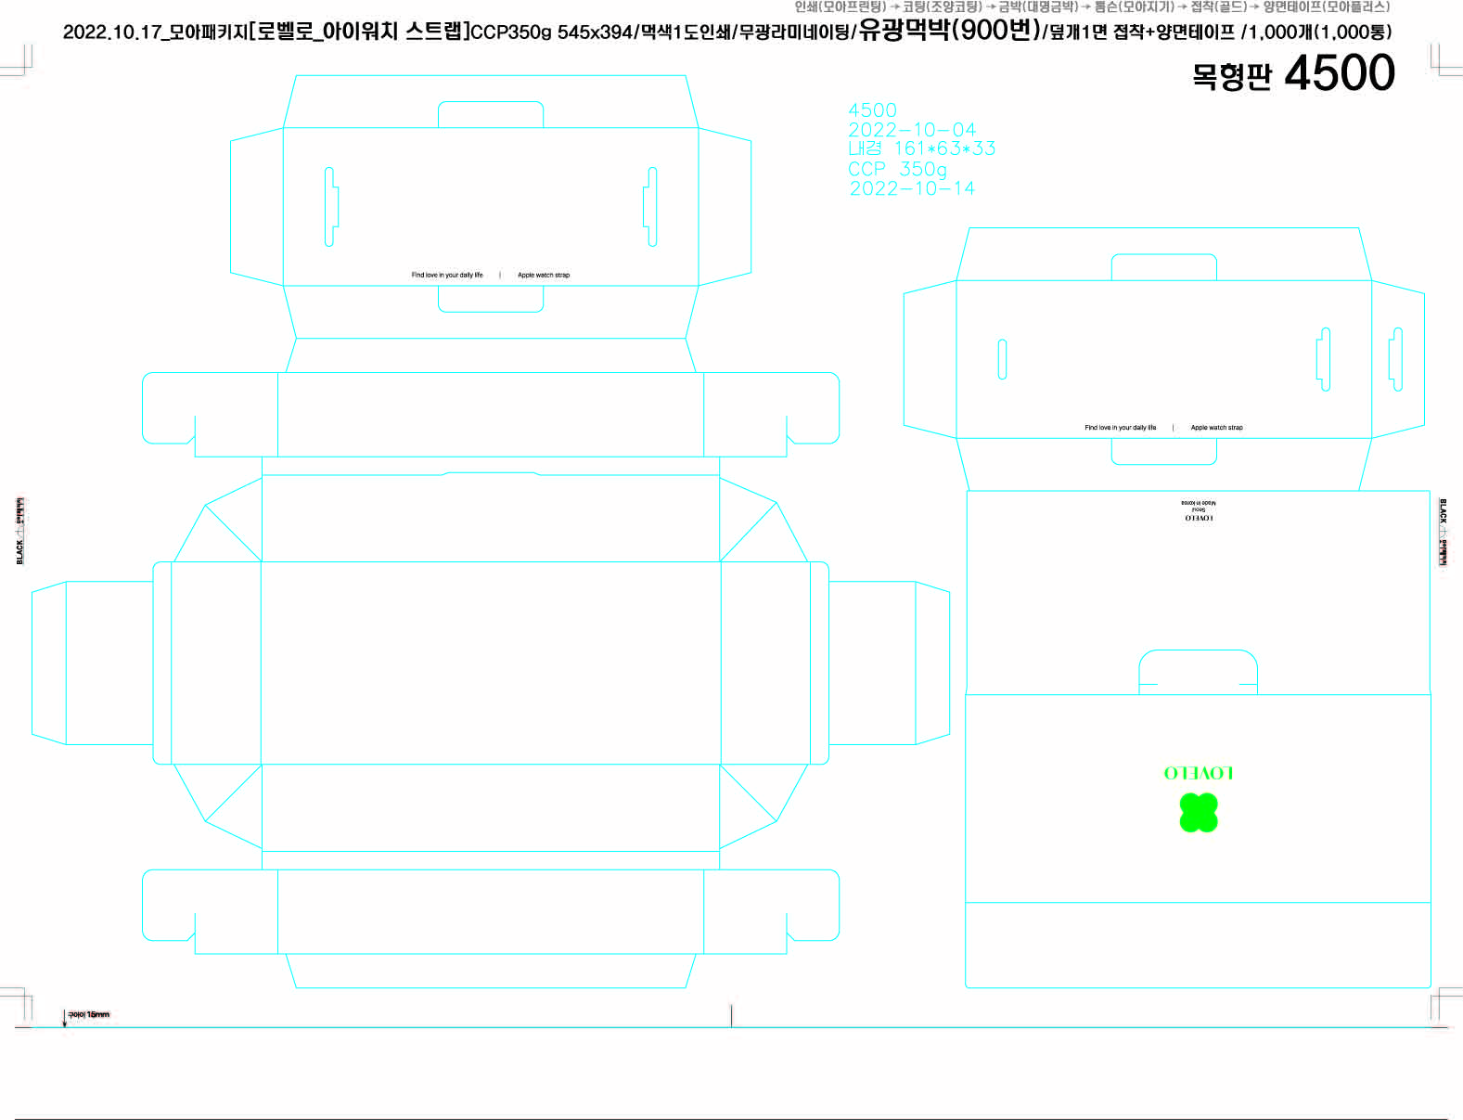The height and width of the screenshot is (1120, 1463).
Task: Click the cyan 2022-10-14 date text
Action: [x=912, y=188]
